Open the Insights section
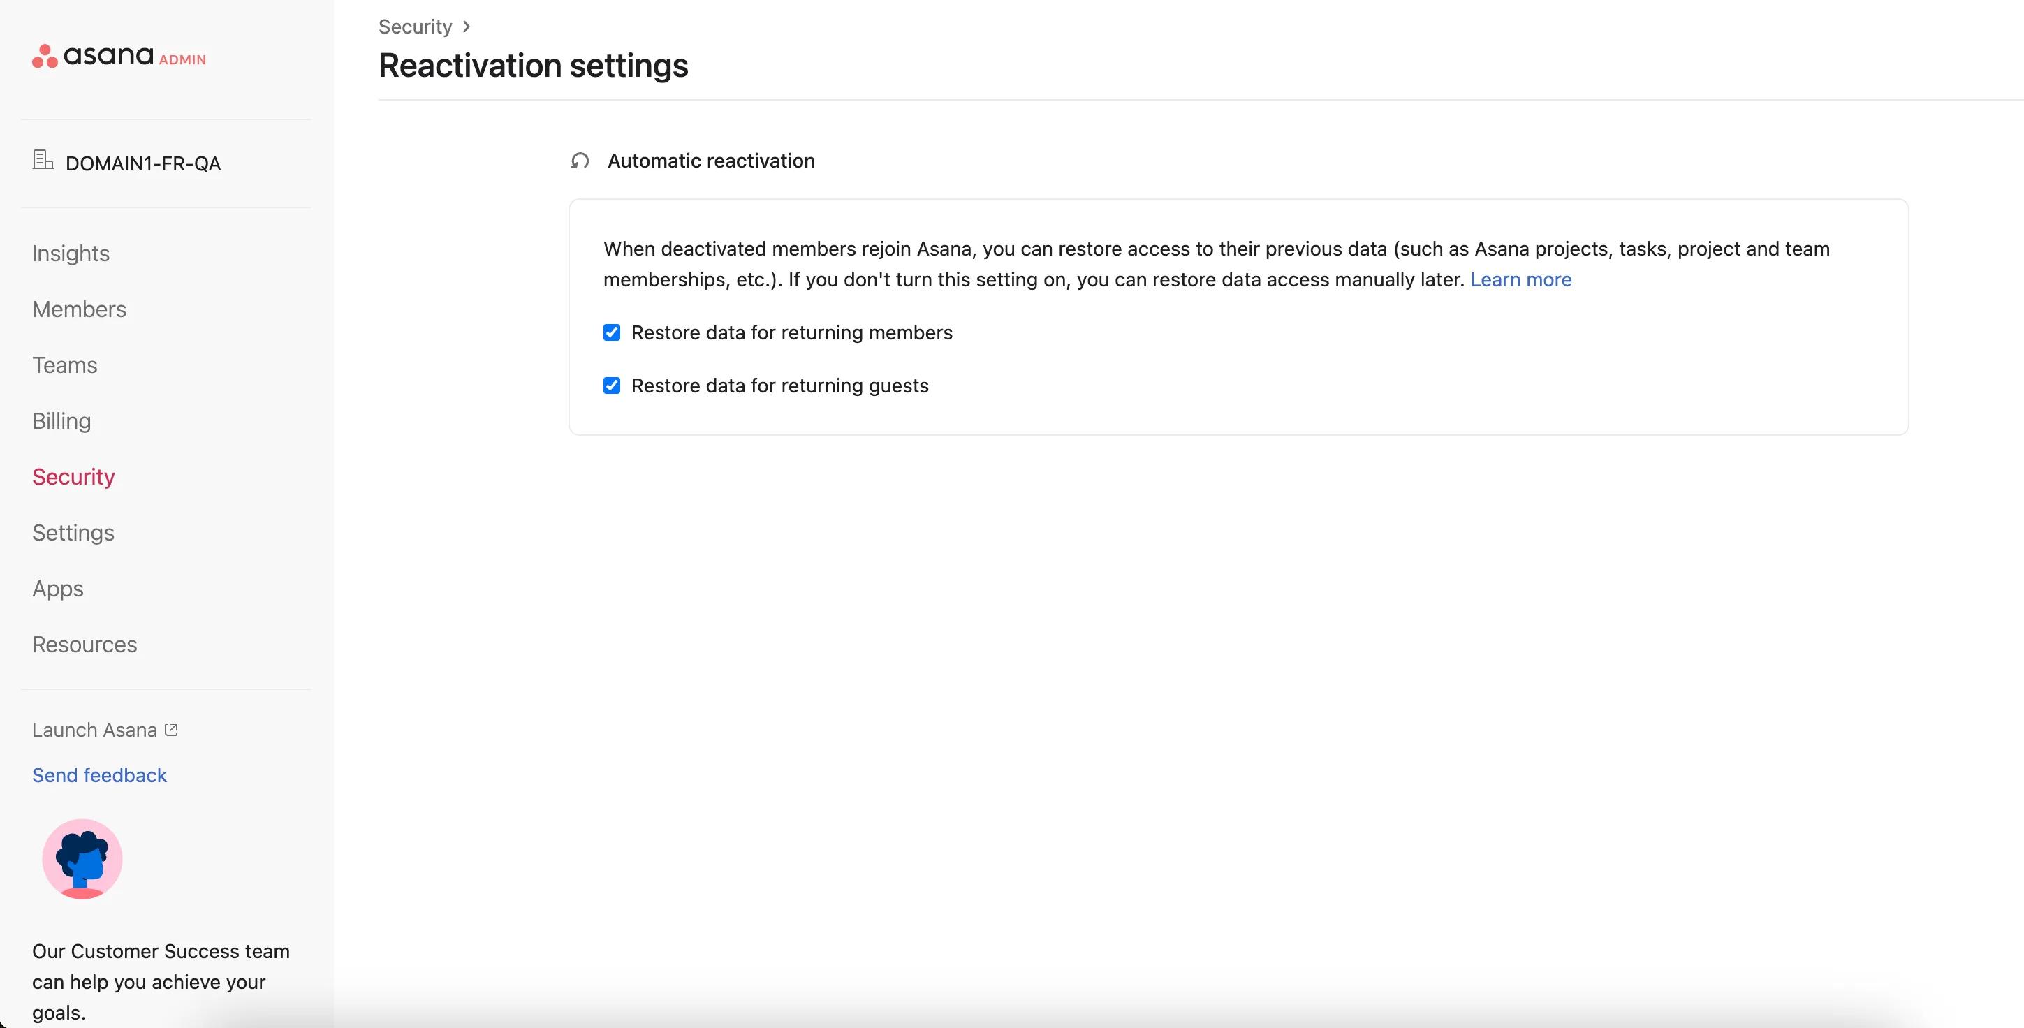Image resolution: width=2024 pixels, height=1028 pixels. [71, 253]
